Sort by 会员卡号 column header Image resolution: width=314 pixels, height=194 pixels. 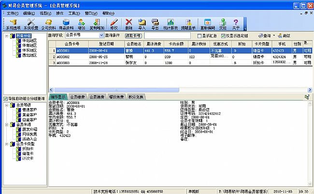[x=72, y=44]
